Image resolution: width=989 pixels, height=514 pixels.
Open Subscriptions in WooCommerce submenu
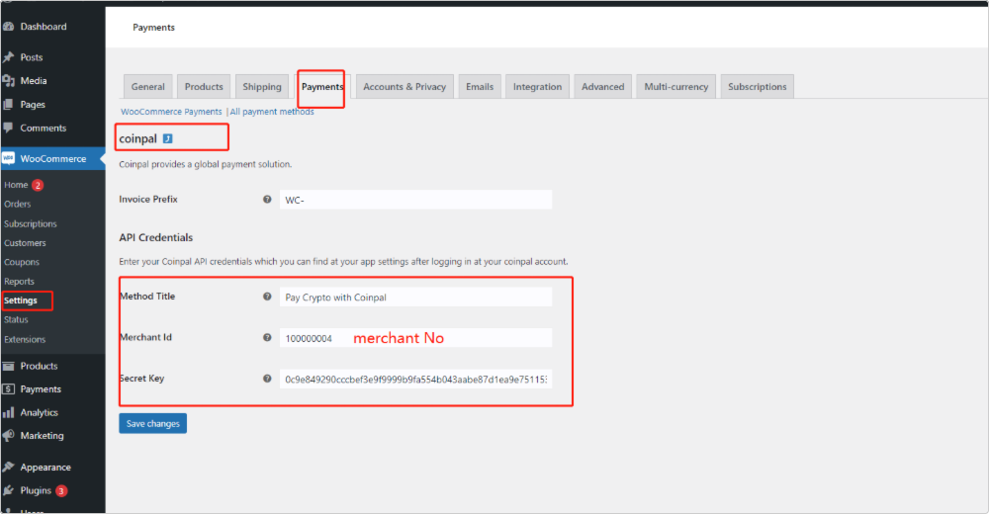pyautogui.click(x=31, y=224)
